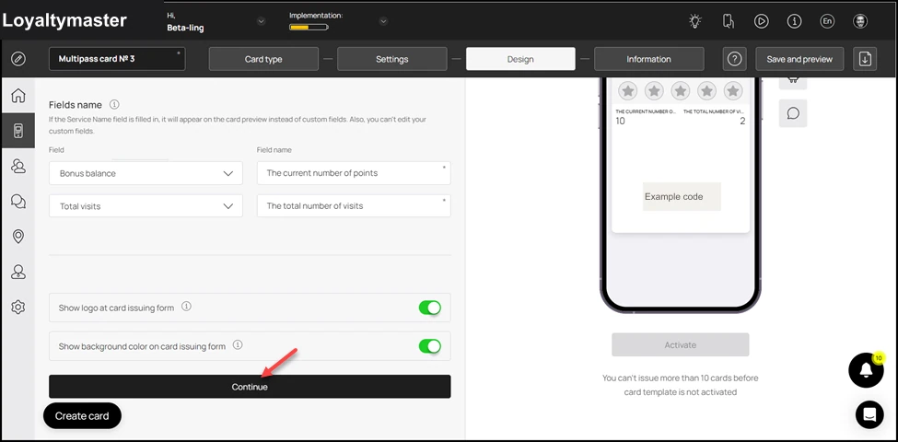Open the managers user sidebar icon
Screen dimensions: 898x442
tap(18, 272)
